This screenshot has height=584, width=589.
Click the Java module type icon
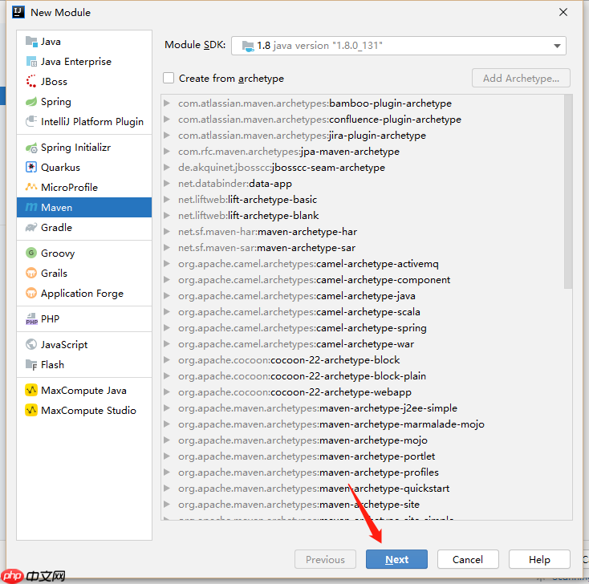[31, 41]
